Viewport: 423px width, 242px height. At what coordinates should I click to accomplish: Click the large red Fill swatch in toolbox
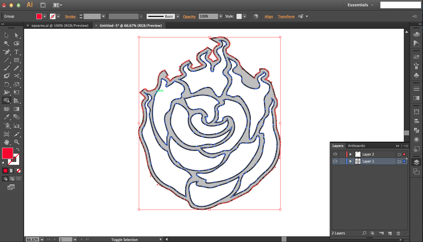pyautogui.click(x=8, y=153)
